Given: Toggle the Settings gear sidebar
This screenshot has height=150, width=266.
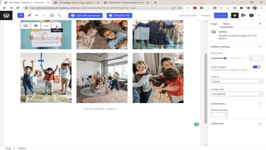Looking at the screenshot, I should (x=234, y=15).
